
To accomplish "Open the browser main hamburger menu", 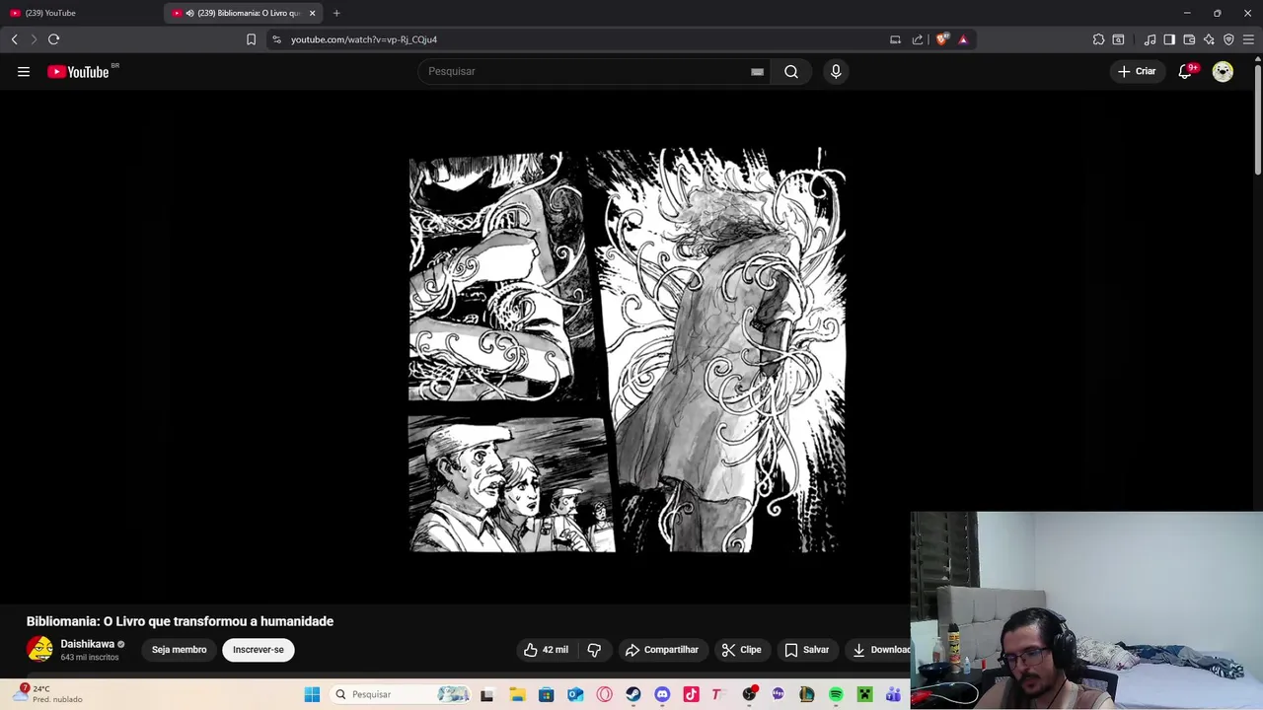I will pos(1248,39).
